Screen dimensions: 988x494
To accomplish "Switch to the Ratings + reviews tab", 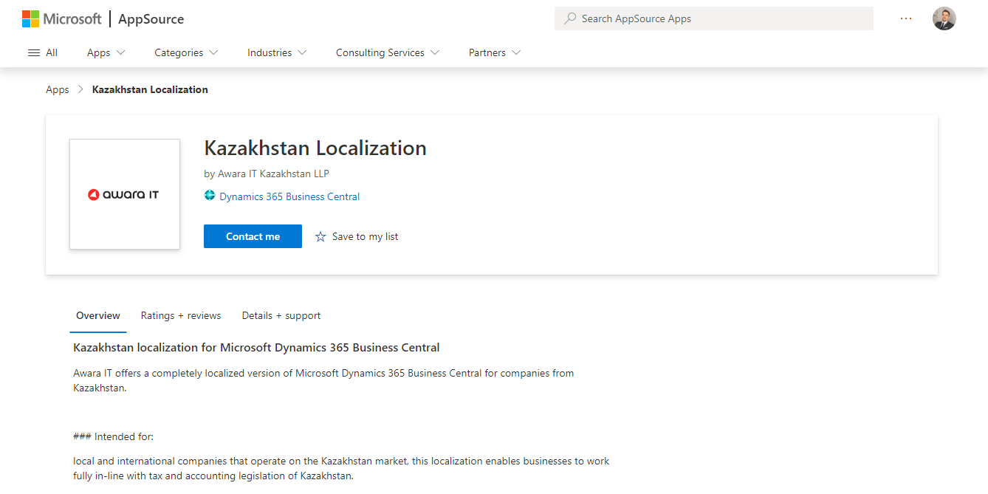I will tap(180, 315).
